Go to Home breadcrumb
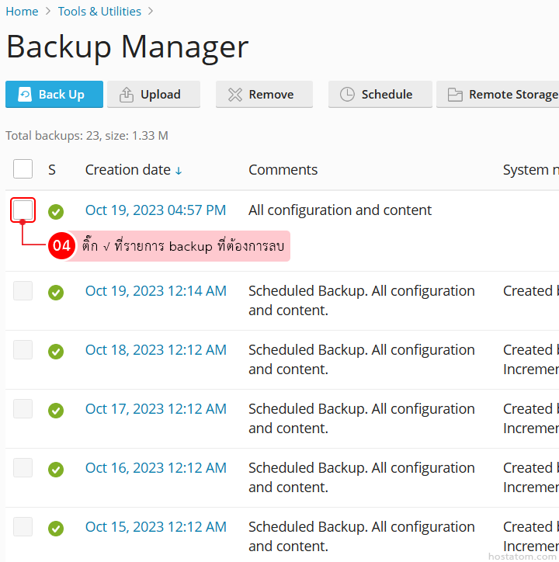The height and width of the screenshot is (562, 559). (x=22, y=12)
